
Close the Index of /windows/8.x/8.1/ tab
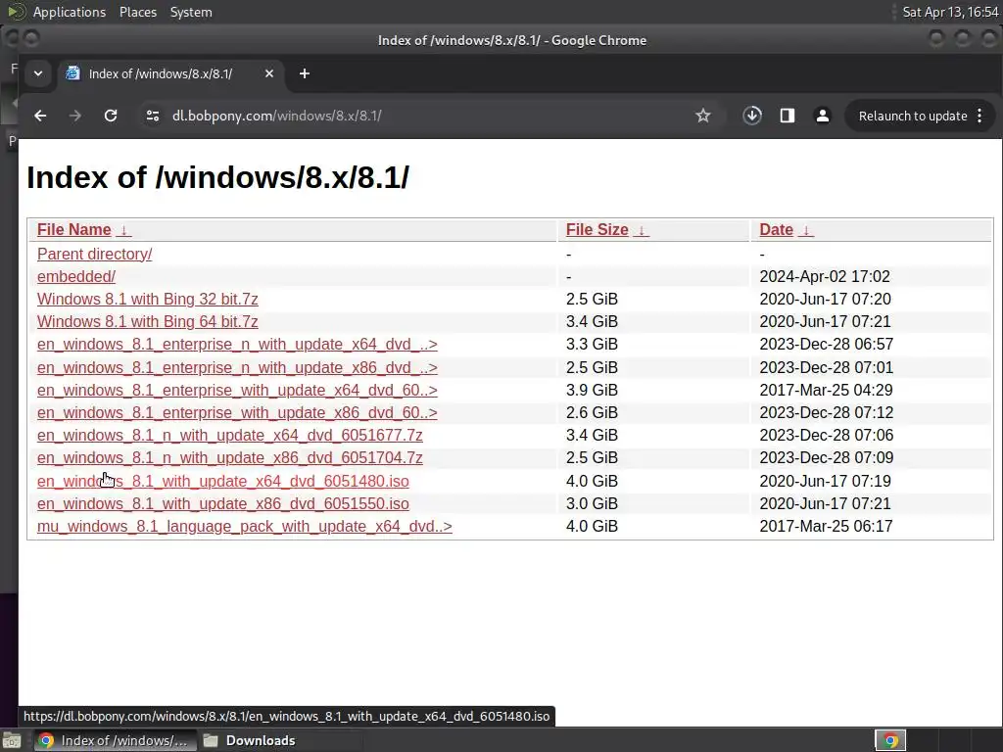[x=269, y=73]
